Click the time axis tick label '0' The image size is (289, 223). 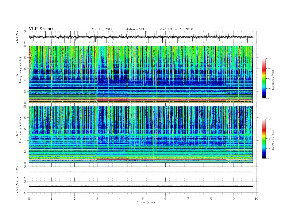29,199
